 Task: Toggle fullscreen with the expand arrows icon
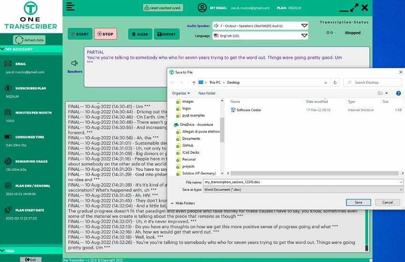(x=354, y=8)
